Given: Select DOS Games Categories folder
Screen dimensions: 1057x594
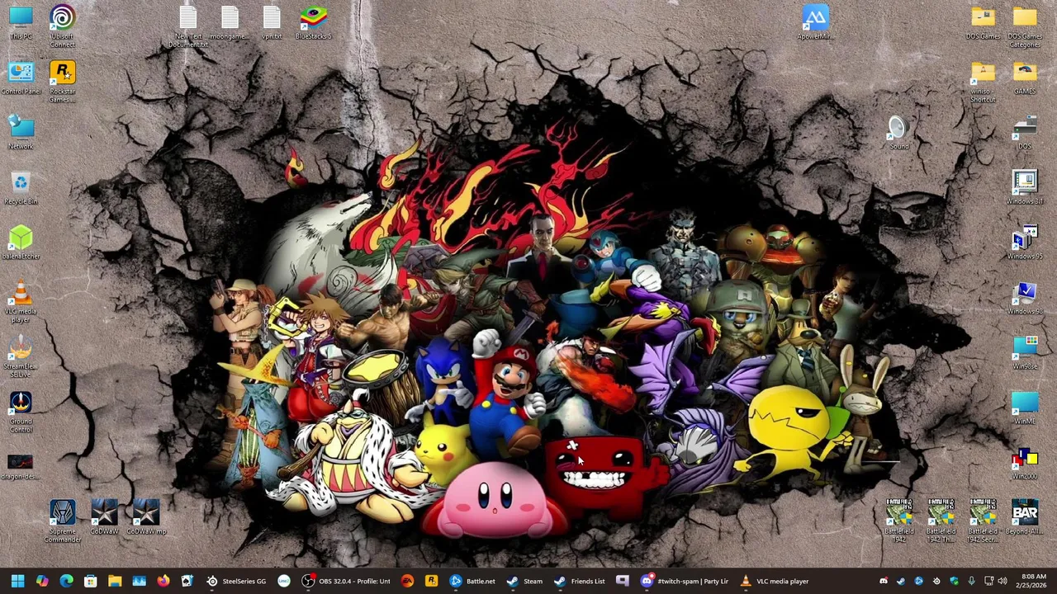Looking at the screenshot, I should tap(1025, 26).
